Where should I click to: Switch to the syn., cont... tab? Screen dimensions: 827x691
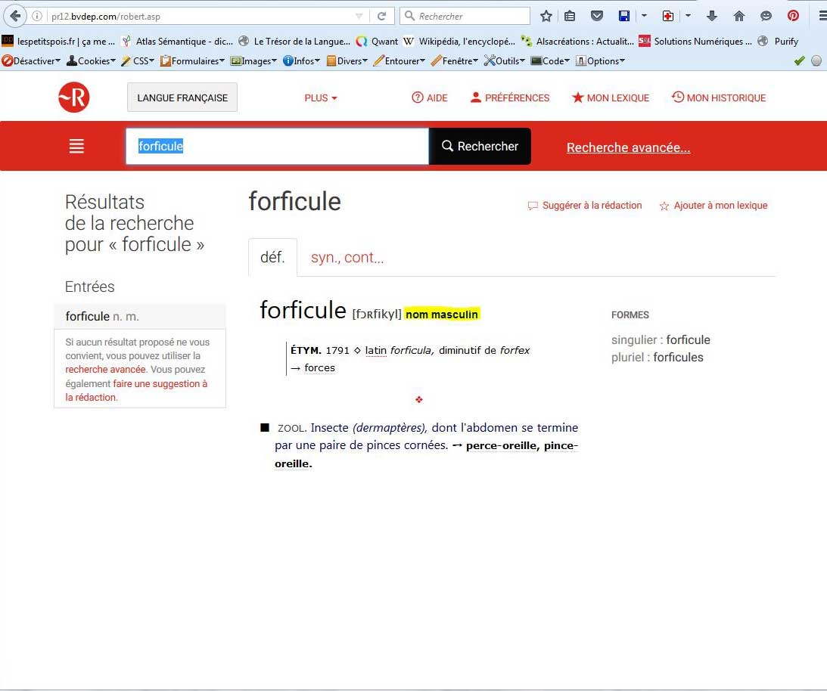pyautogui.click(x=347, y=257)
